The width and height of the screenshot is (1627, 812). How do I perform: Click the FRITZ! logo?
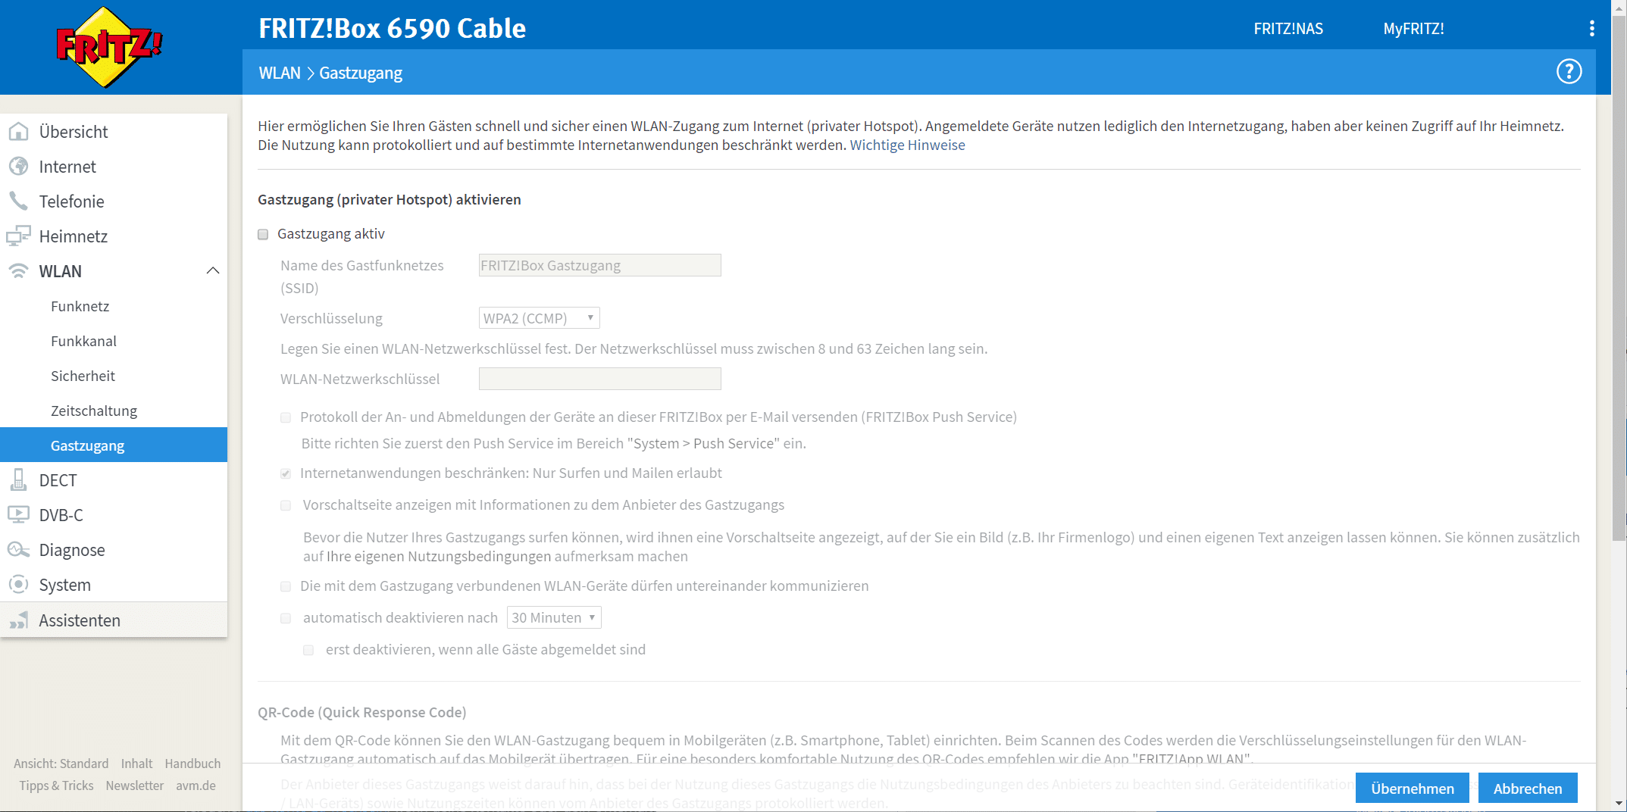pos(109,47)
